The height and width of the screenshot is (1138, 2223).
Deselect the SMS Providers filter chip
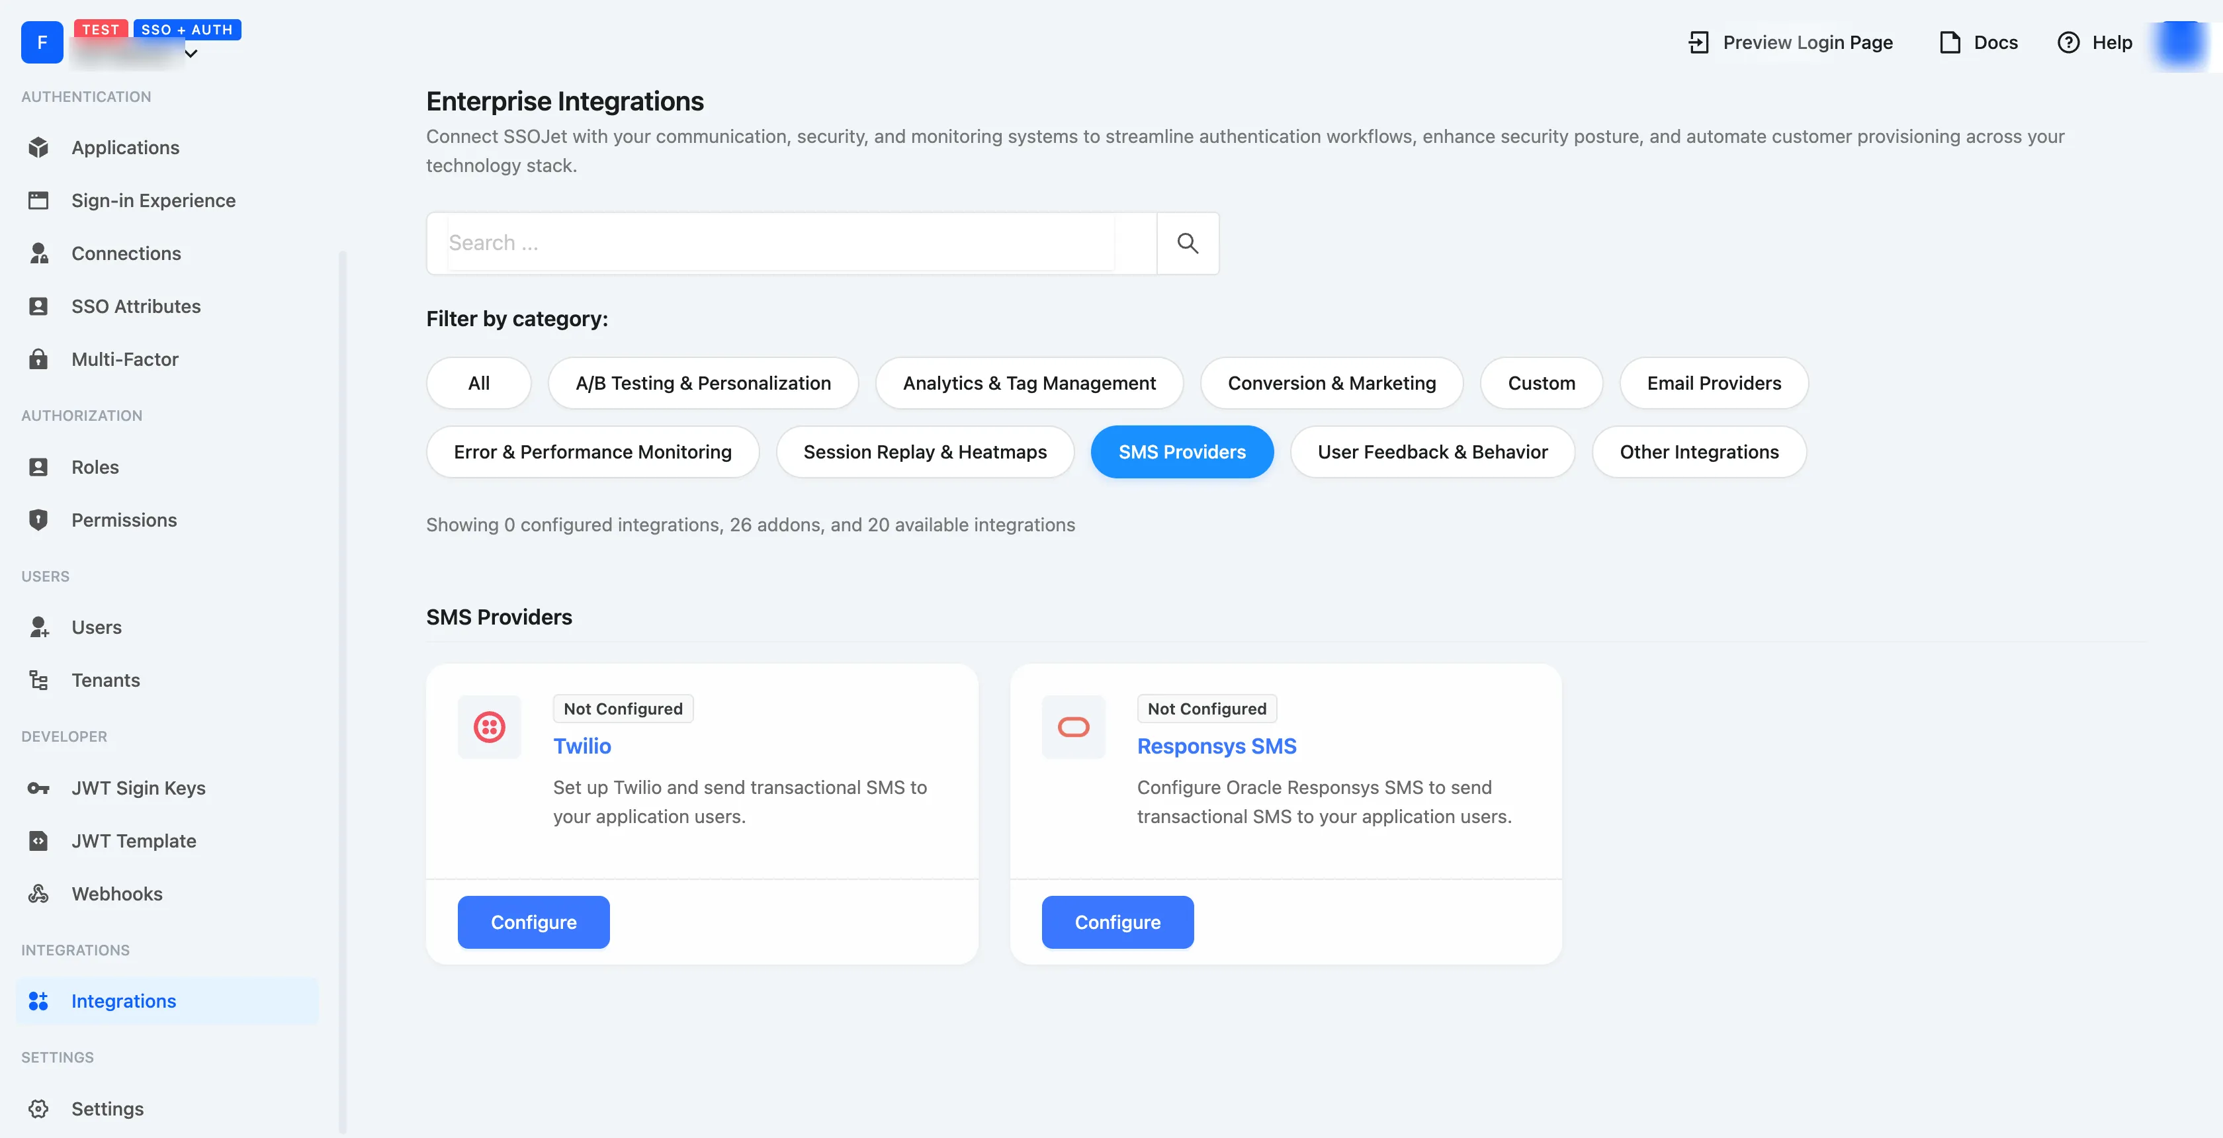pyautogui.click(x=1182, y=451)
